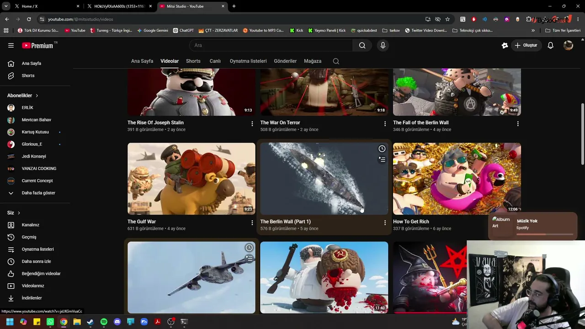Viewport: 585px width, 329px height.
Task: Click the page vertical scrollbar
Action: [x=582, y=135]
